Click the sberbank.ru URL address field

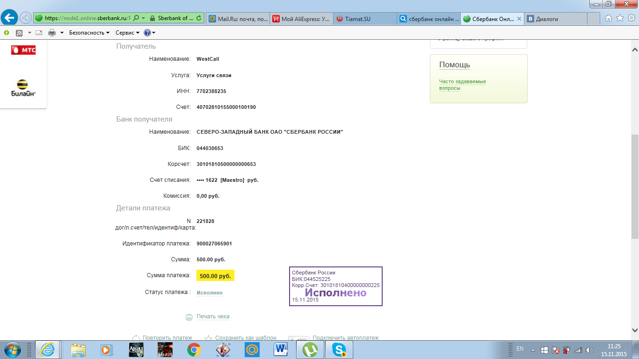pos(88,19)
